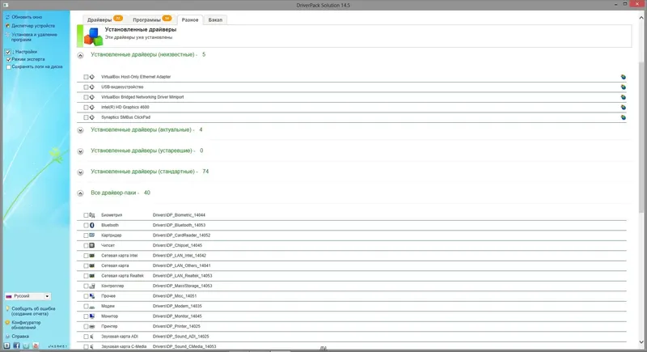The image size is (647, 352).
Task: Click Drivers\DP_Sound_ADI_14025 path text
Action: [x=180, y=337]
